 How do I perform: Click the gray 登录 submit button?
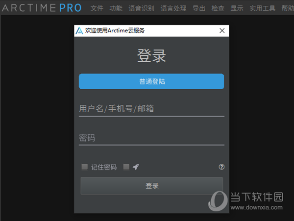[152, 186]
